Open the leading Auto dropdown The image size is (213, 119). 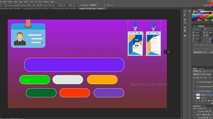[x=211, y=33]
